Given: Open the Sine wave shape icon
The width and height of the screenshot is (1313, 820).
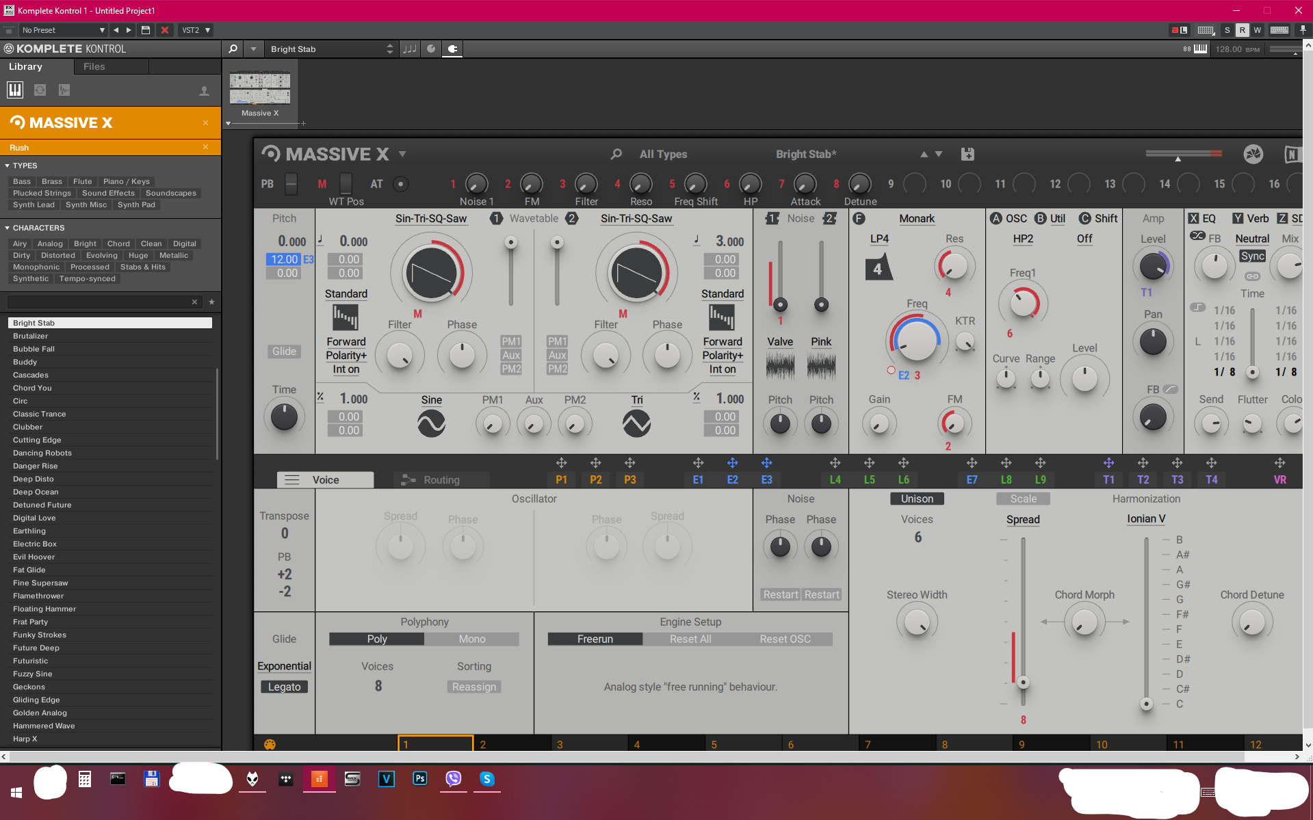Looking at the screenshot, I should pyautogui.click(x=431, y=424).
